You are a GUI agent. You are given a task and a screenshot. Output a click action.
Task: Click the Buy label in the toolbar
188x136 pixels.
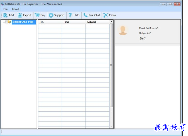pos(43,15)
